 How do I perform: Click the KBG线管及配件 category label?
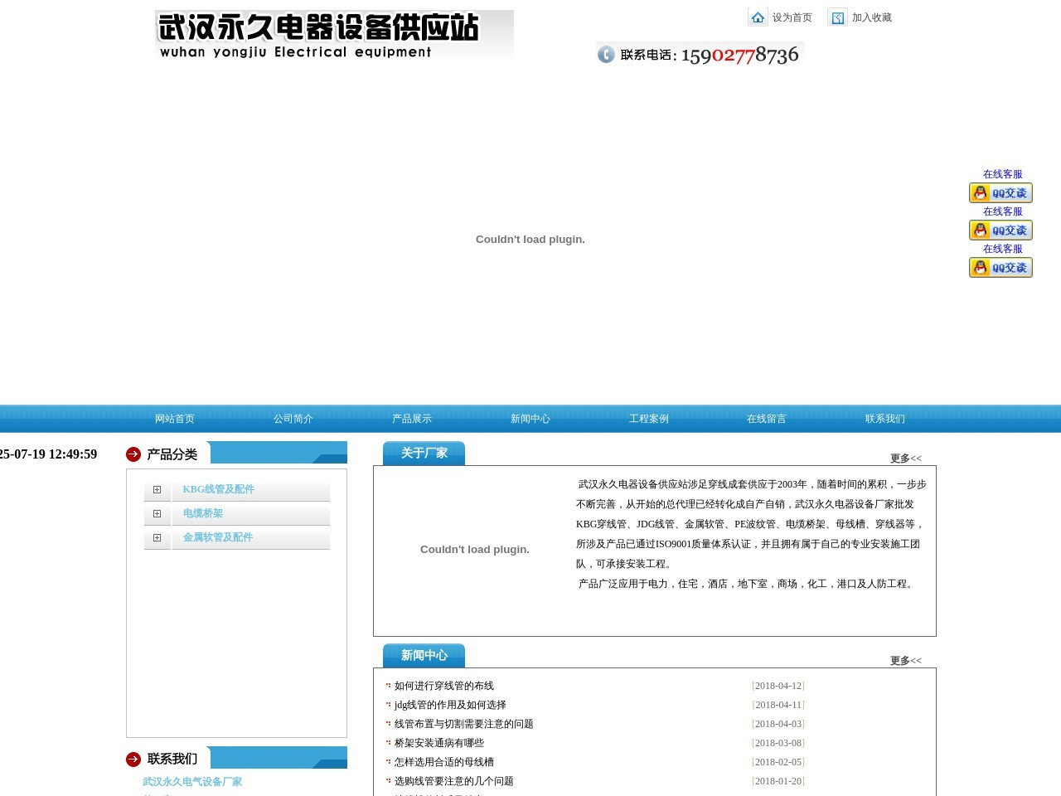tap(218, 489)
